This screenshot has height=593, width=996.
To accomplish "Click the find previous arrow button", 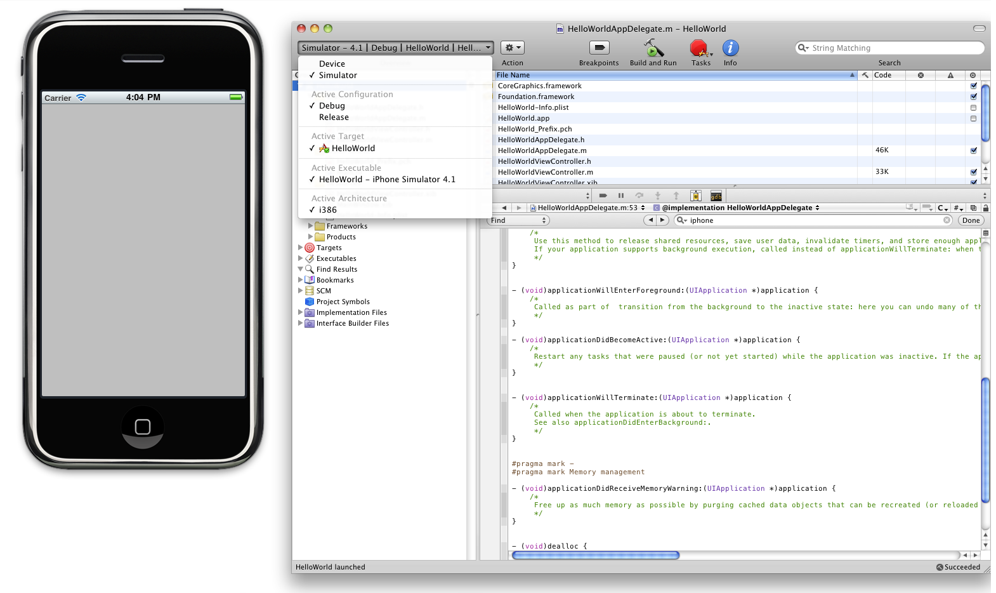I will point(650,220).
